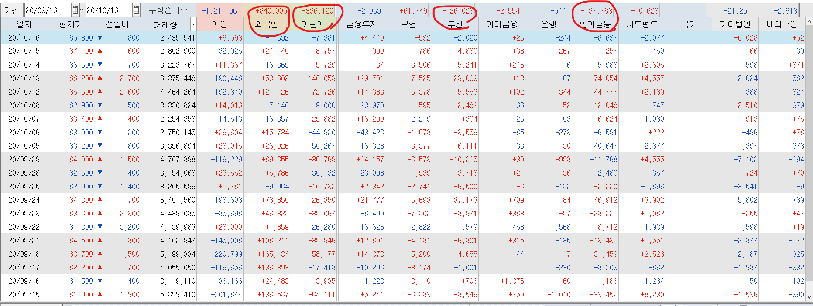
Task: Click the scrollbar down arrow
Action: point(810,297)
